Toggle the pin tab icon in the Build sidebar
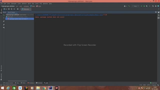The width and height of the screenshot is (160, 90). click(x=4, y=25)
